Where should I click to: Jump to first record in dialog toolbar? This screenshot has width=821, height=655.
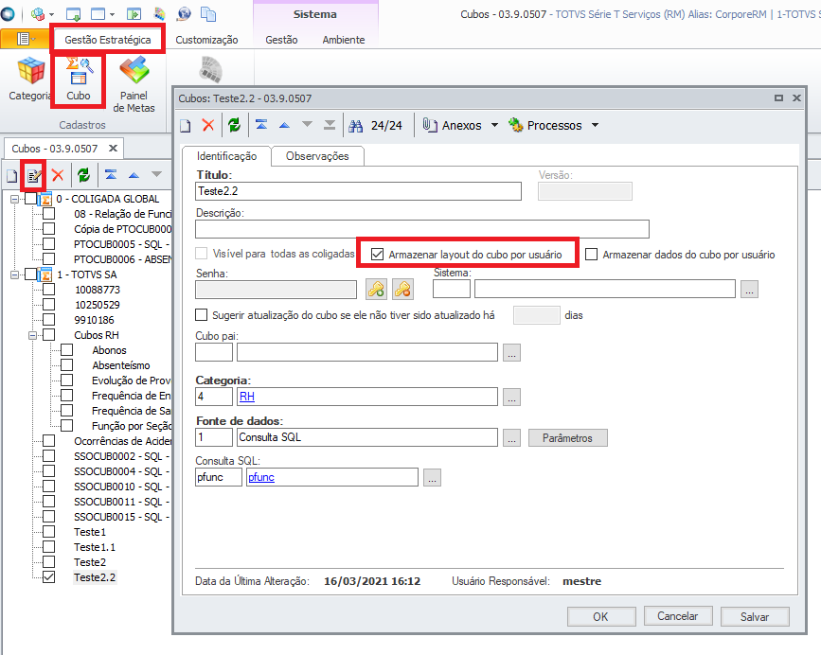click(x=261, y=125)
